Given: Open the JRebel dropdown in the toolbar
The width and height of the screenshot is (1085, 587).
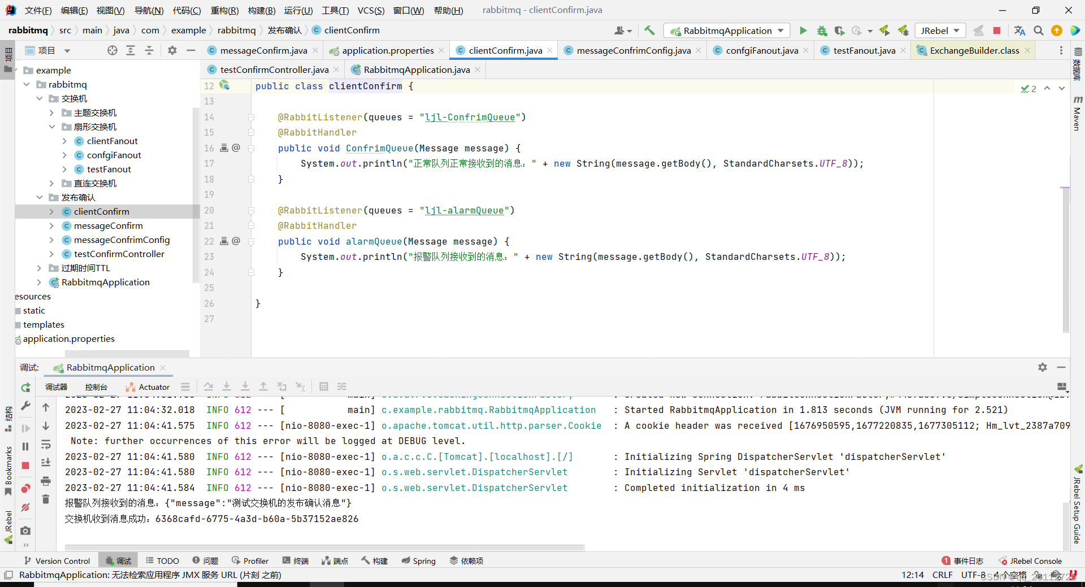Looking at the screenshot, I should tap(940, 31).
